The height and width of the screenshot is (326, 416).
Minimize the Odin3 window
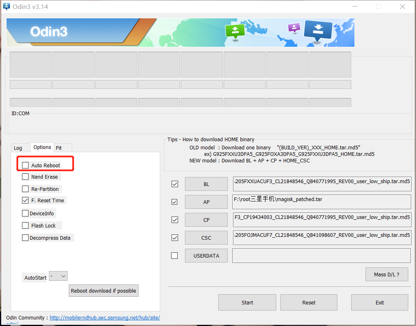pyautogui.click(x=355, y=7)
